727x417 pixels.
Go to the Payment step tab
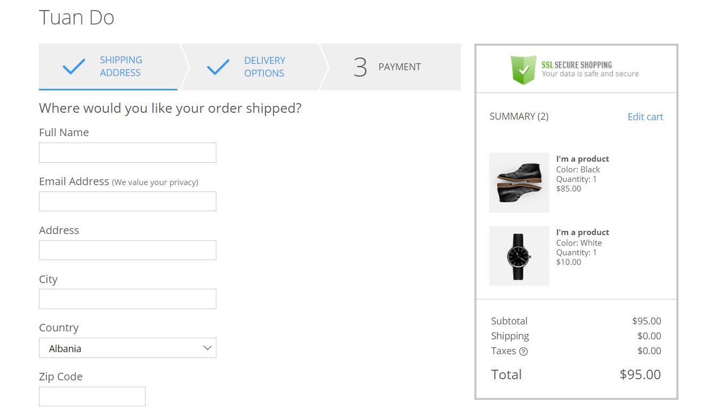(x=399, y=67)
